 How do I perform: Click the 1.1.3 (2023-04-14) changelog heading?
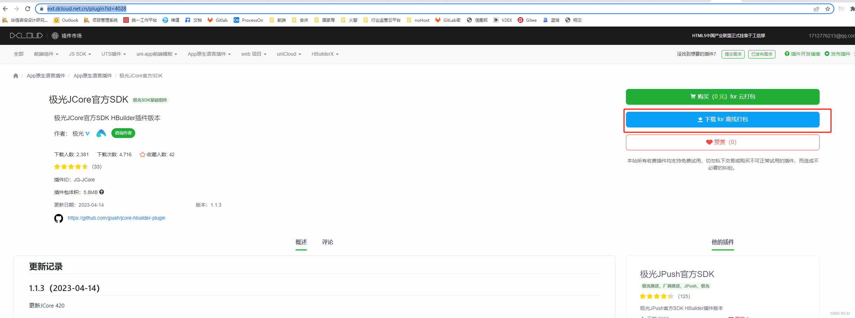point(64,288)
